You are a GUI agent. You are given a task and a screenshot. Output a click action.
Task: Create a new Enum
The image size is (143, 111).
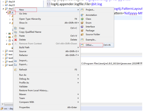point(97,23)
